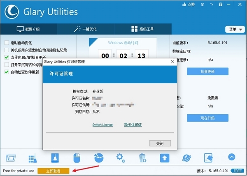Click the 现在升级 button
Viewport: 247px width, 176px height.
click(x=207, y=118)
